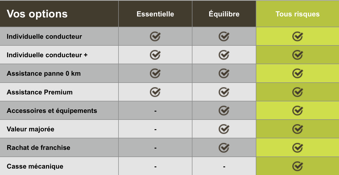339x175 pixels.
Task: Click the Équilibre dash for Casse mécanique
Action: coord(224,167)
